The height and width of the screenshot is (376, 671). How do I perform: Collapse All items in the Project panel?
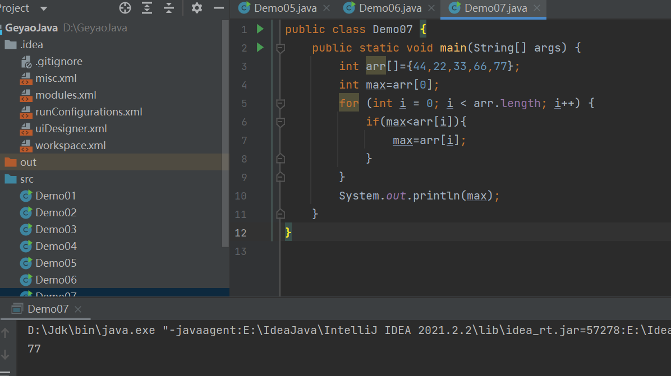point(169,8)
